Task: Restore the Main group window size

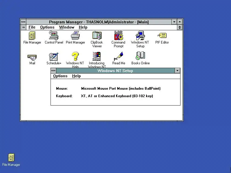Action: pyautogui.click(x=180, y=27)
